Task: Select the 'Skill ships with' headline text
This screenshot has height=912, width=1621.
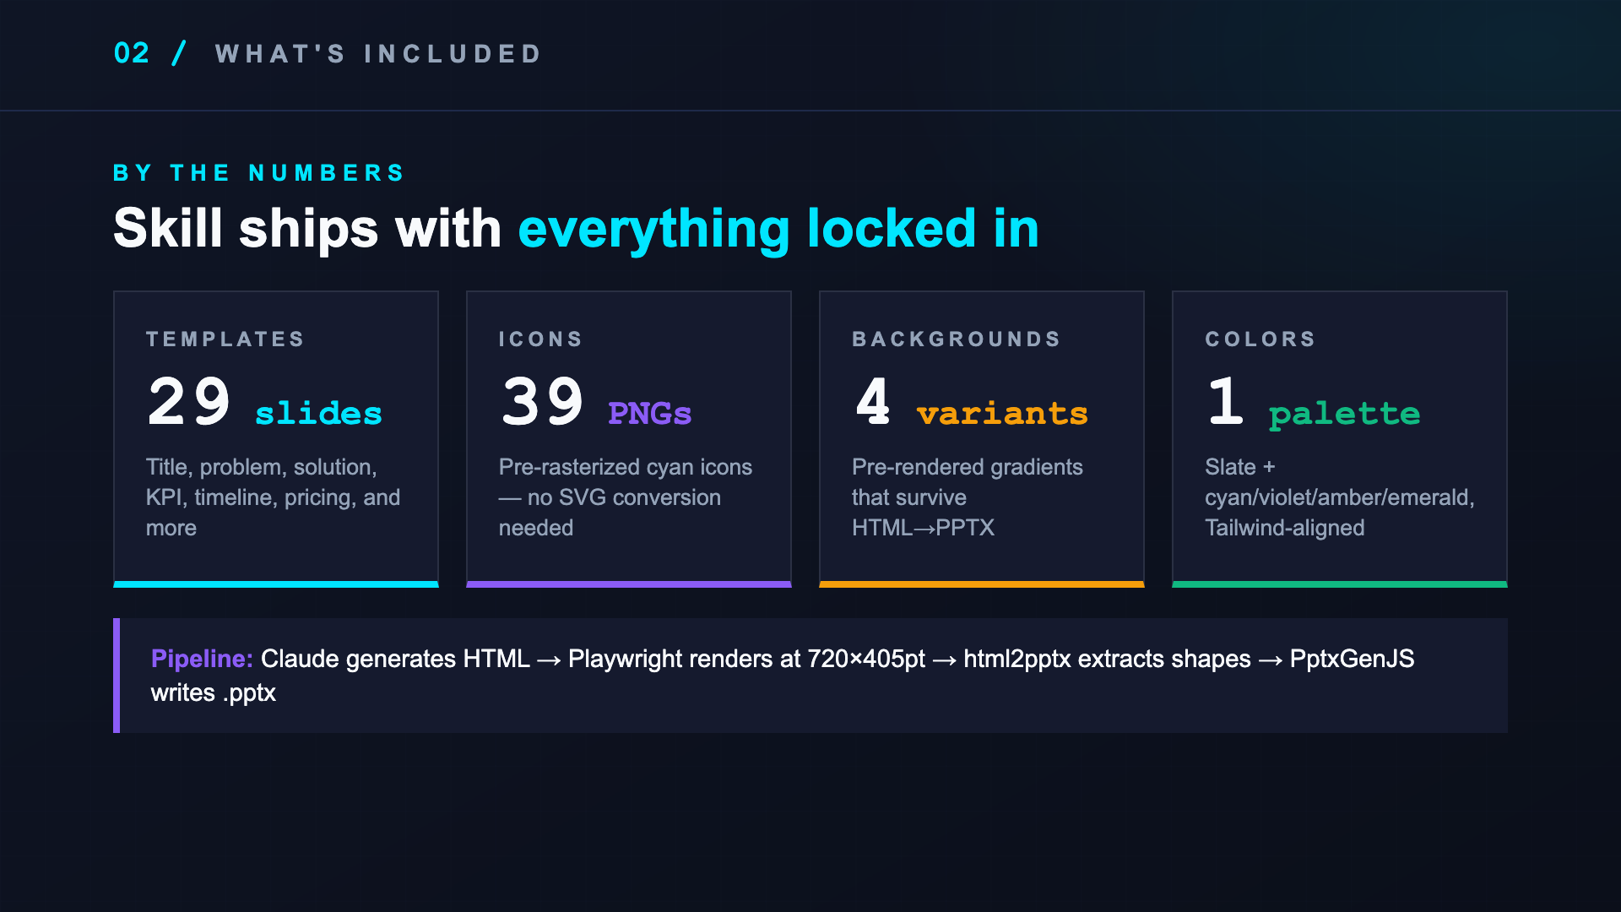Action: [x=307, y=228]
